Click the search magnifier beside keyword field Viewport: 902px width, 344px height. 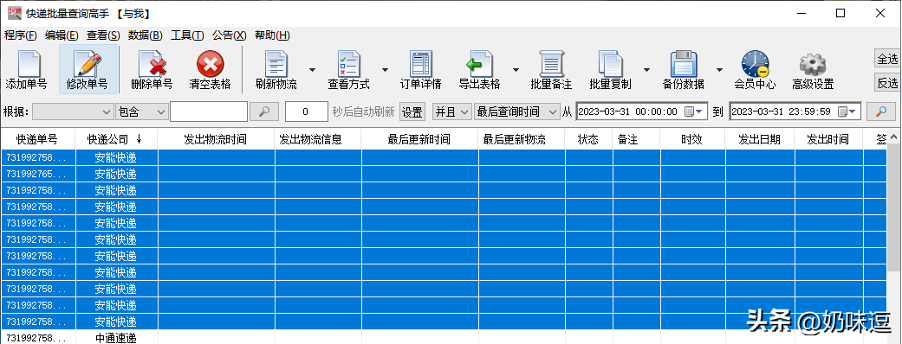click(264, 111)
